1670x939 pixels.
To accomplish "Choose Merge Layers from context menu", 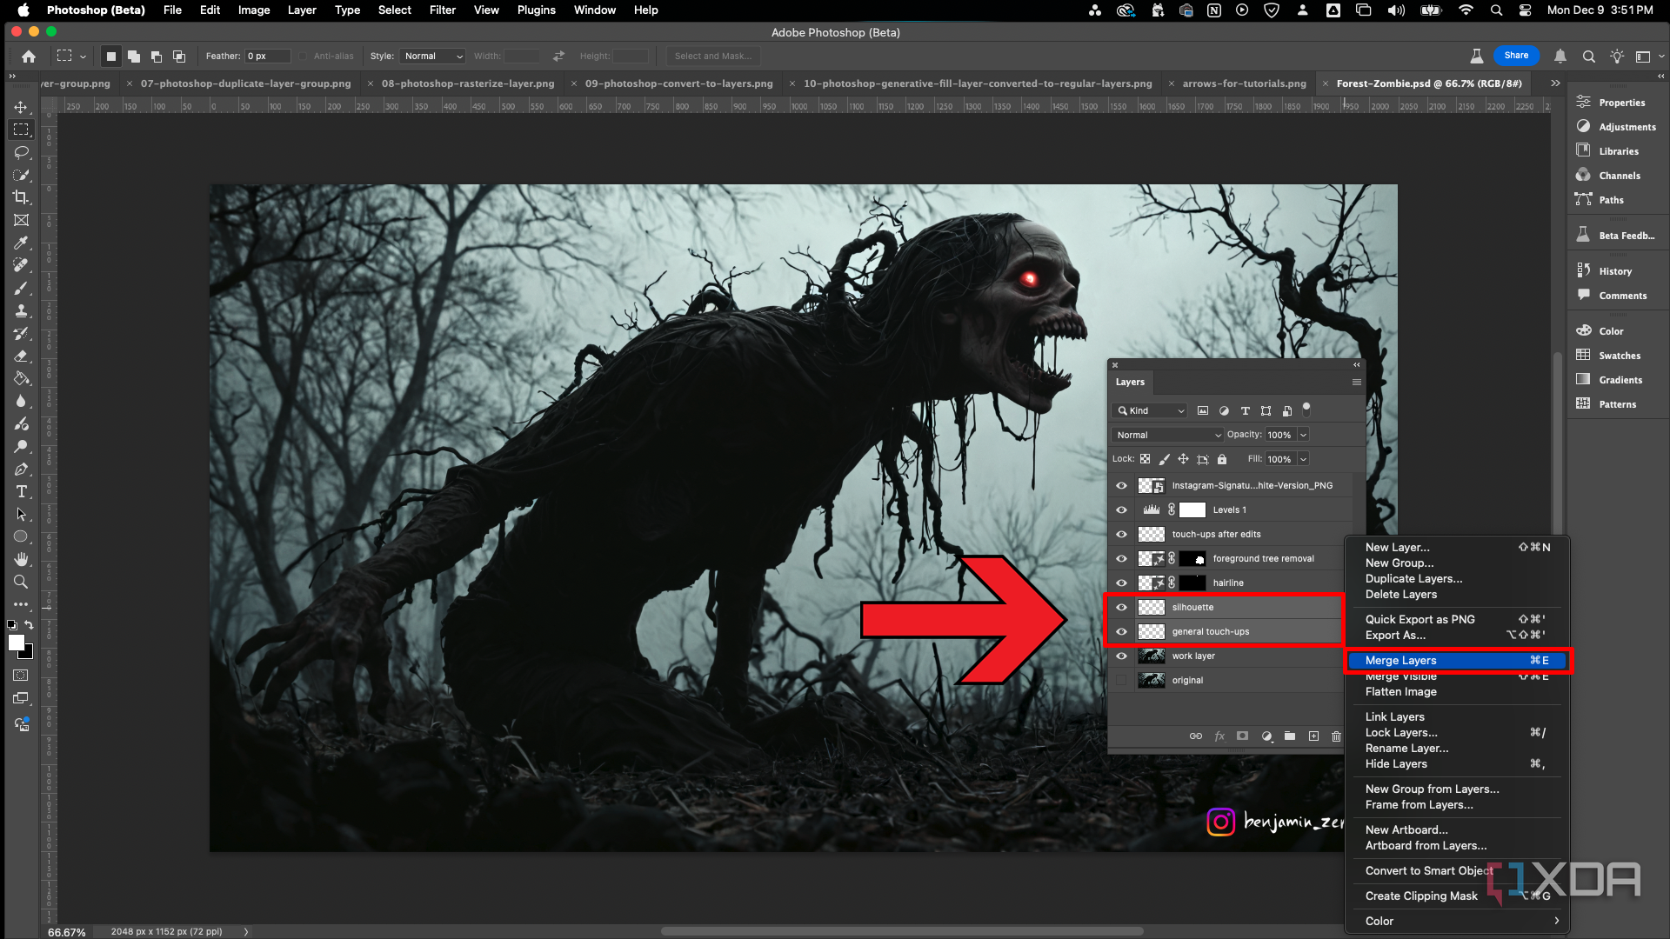I will point(1457,661).
